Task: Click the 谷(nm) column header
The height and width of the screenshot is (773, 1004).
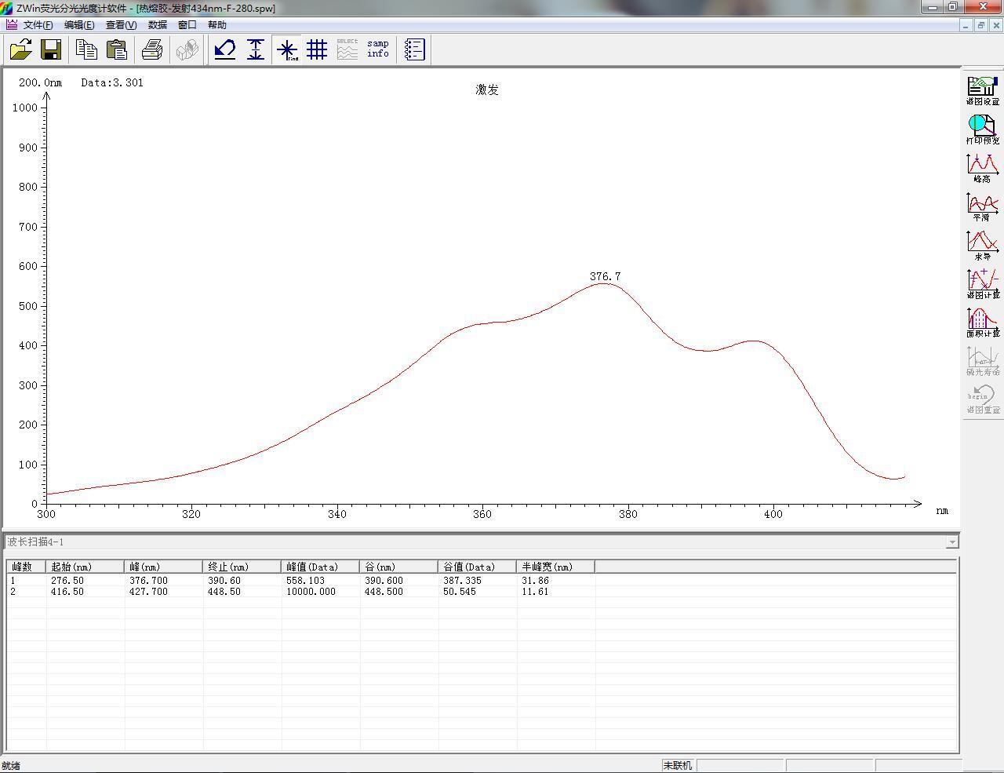Action: point(399,567)
